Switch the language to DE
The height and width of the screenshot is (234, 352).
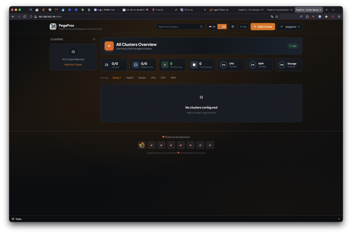(x=212, y=26)
